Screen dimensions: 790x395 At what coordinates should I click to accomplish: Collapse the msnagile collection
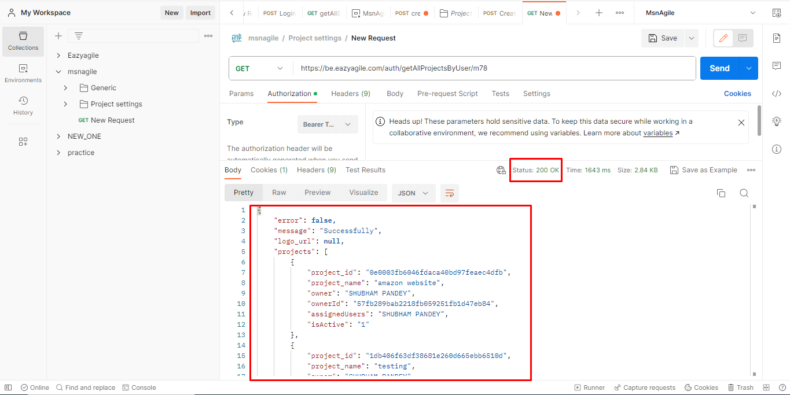58,72
